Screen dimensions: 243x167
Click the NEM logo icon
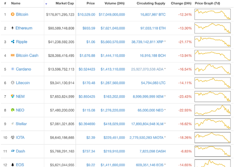[13, 96]
